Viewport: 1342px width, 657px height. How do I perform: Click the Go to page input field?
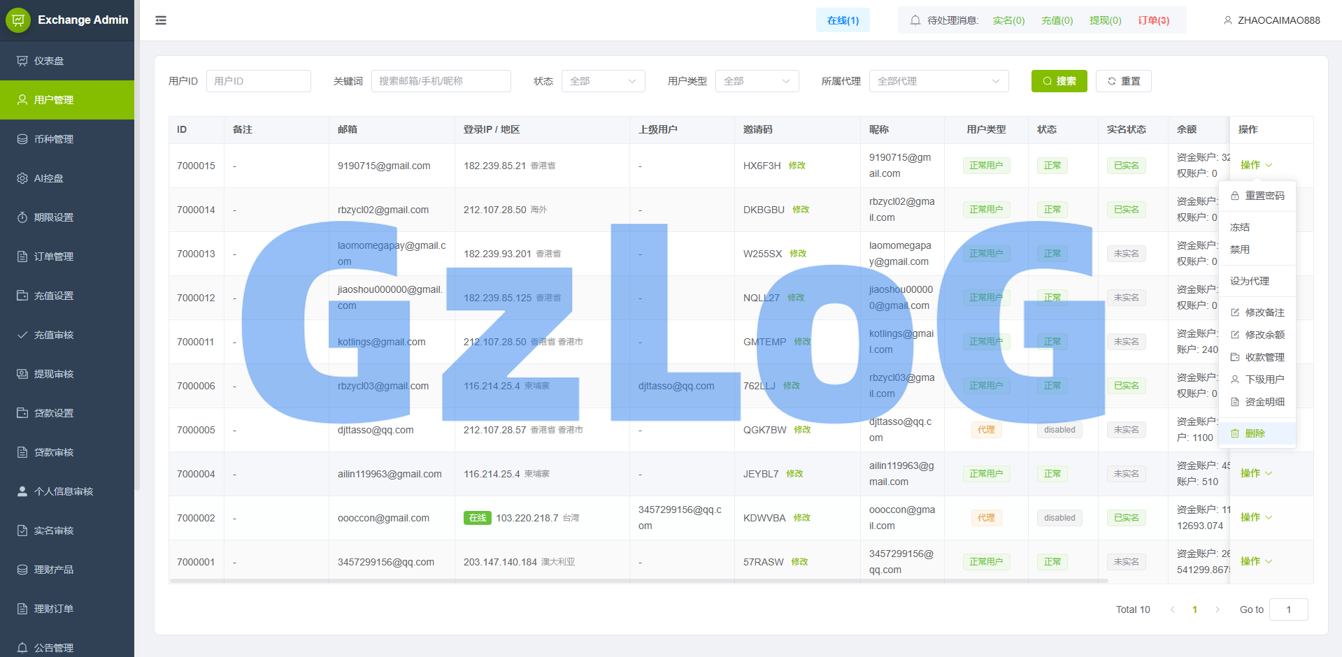click(1289, 609)
